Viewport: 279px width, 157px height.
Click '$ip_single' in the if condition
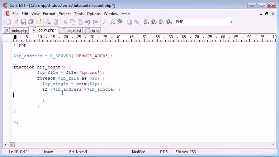pyautogui.click(x=100, y=89)
